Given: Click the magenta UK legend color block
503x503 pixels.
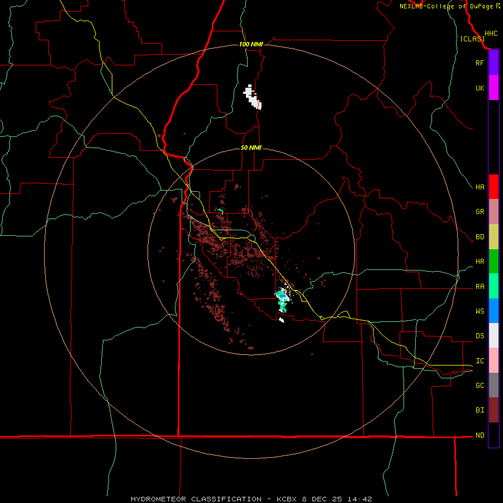Looking at the screenshot, I should pos(493,88).
